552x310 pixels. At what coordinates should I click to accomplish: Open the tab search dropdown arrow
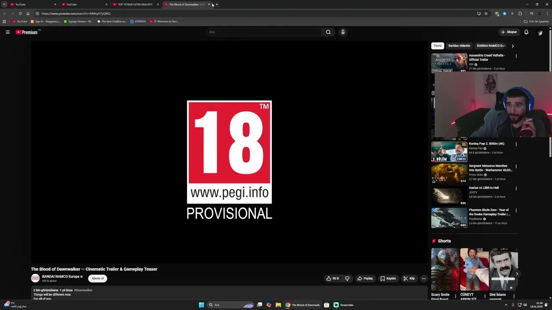coord(4,4)
